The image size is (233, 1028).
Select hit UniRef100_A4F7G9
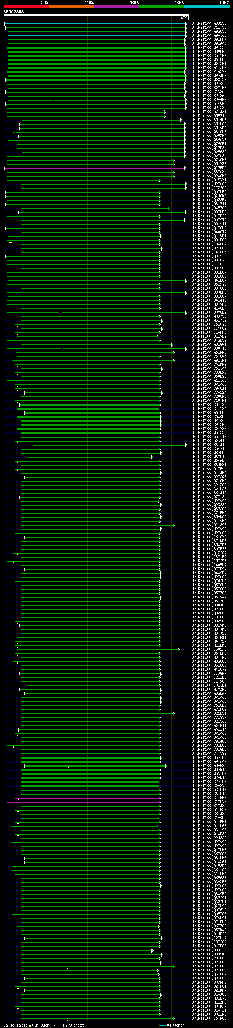[209, 208]
